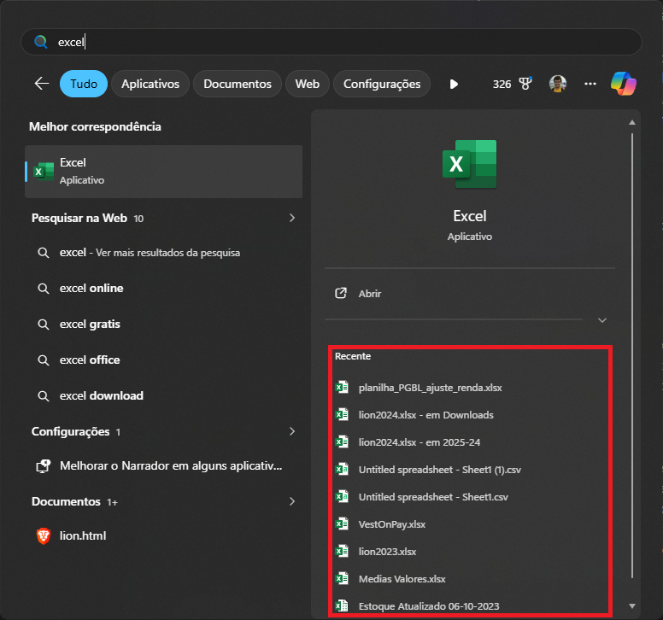Select the 'excel office' suggestion

tap(164, 360)
